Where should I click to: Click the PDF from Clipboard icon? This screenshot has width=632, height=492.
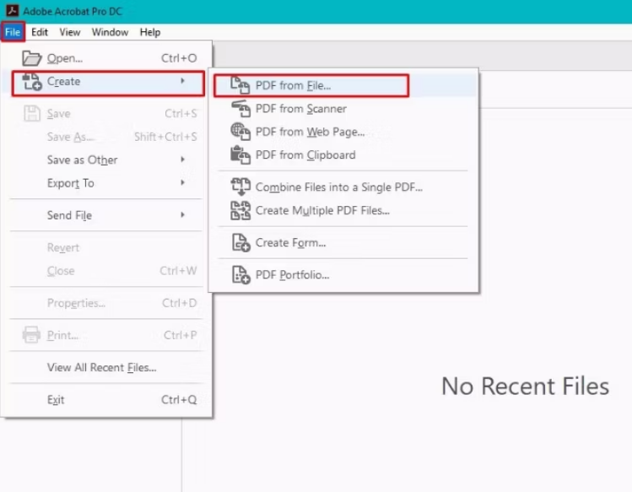point(240,155)
